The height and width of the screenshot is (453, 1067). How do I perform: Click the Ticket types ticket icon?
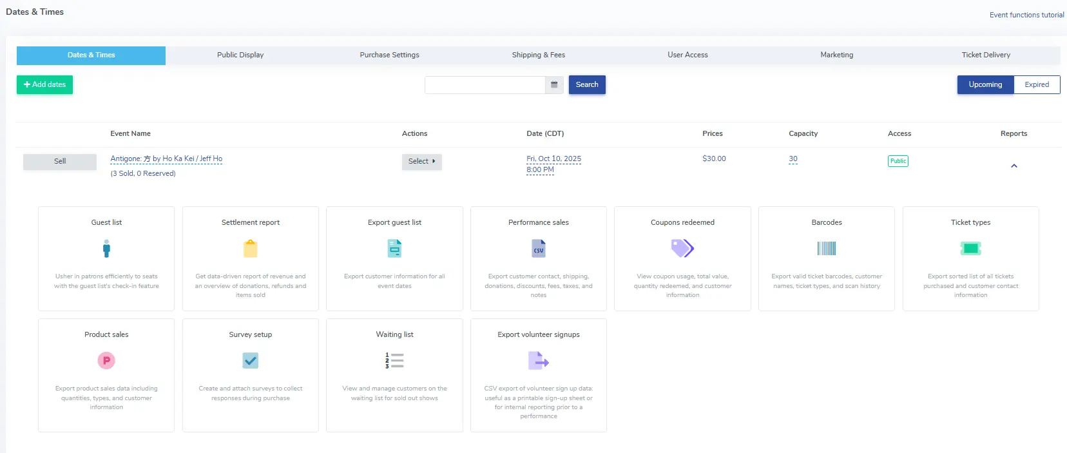coord(970,248)
